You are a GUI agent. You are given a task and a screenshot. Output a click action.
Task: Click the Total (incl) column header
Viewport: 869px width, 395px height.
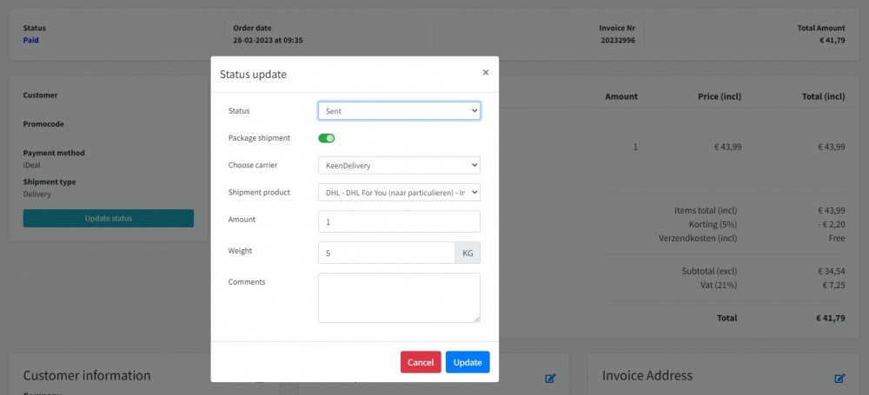click(824, 96)
